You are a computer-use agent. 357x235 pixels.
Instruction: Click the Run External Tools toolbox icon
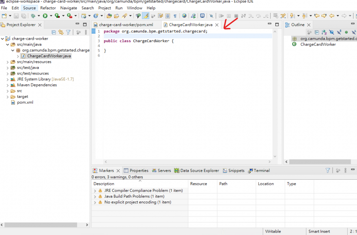point(70,16)
